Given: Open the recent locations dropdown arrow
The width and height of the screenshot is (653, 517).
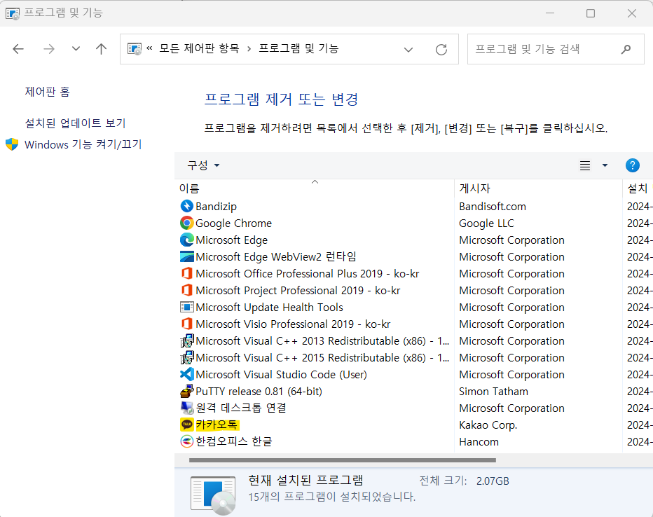Looking at the screenshot, I should pyautogui.click(x=76, y=49).
